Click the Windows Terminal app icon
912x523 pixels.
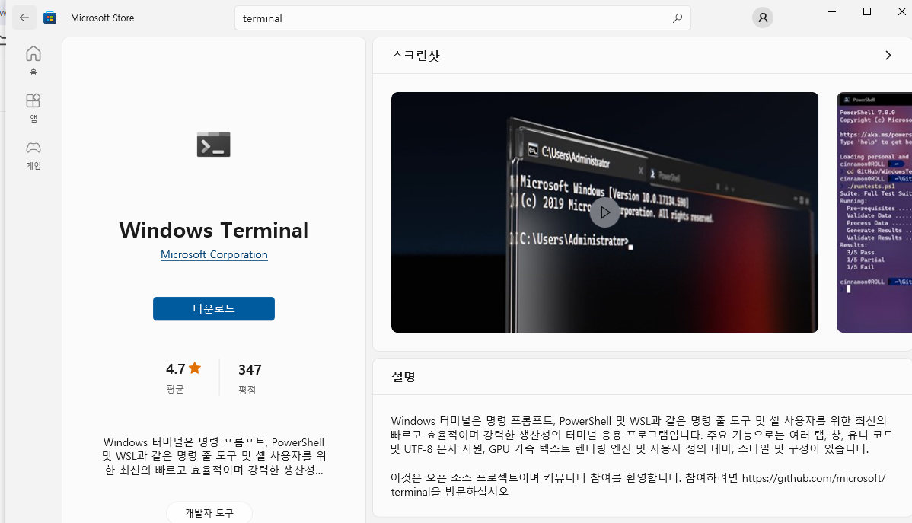213,145
